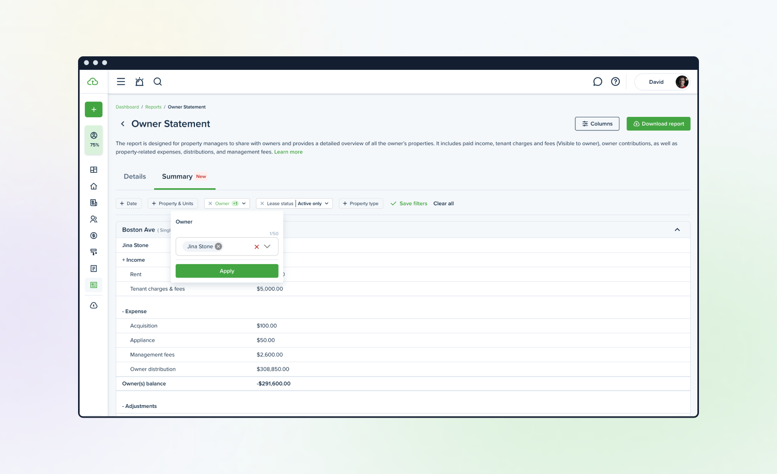Remove the Jina Stone chip
The height and width of the screenshot is (474, 777).
pos(219,247)
